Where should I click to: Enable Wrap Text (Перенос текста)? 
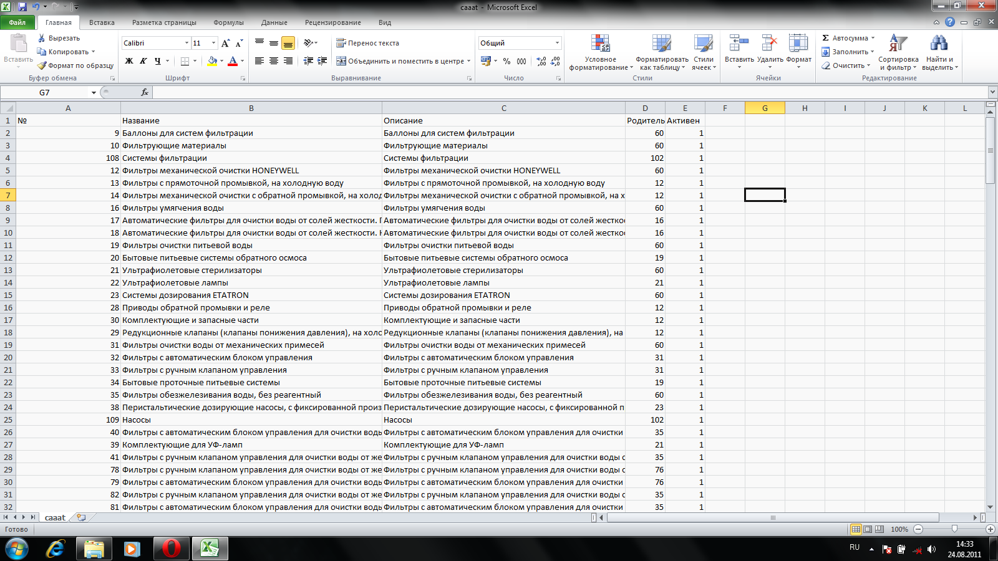[367, 43]
